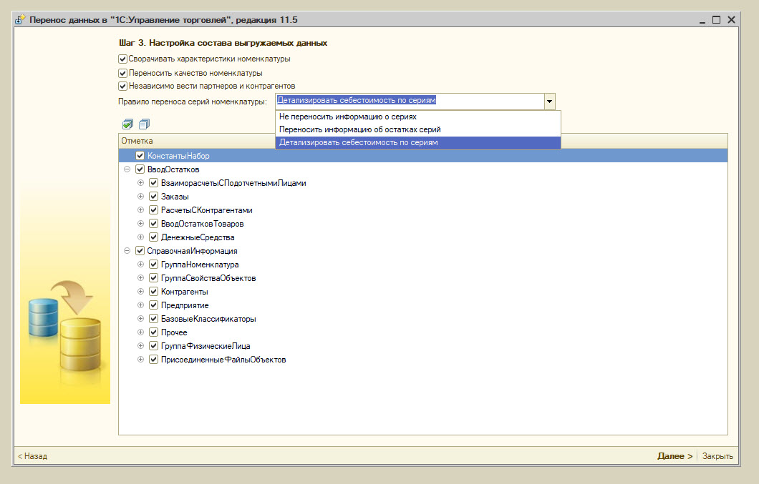Screen dimensions: 759x484
Task: Minimize the data transfer window
Action: tap(702, 21)
